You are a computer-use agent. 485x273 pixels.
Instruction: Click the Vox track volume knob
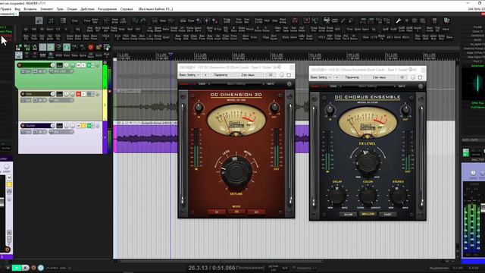point(52,94)
